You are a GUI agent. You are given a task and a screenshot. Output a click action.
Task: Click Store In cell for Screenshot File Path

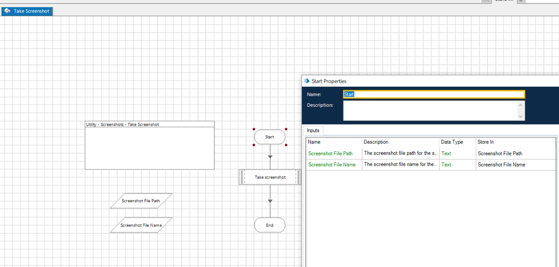[x=501, y=153]
